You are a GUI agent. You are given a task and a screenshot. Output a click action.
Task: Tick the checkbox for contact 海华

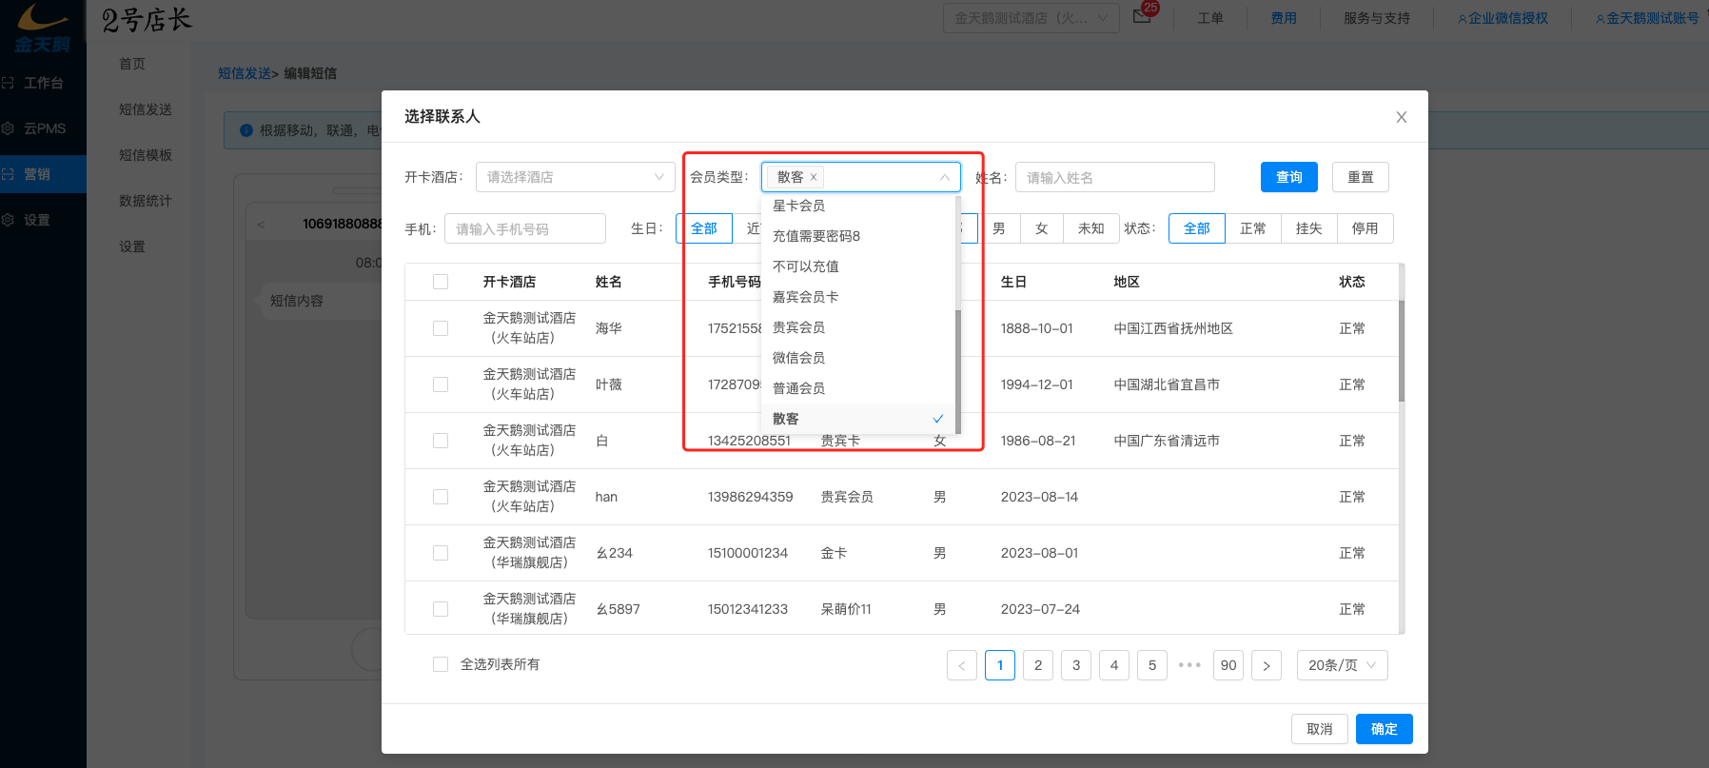point(441,328)
